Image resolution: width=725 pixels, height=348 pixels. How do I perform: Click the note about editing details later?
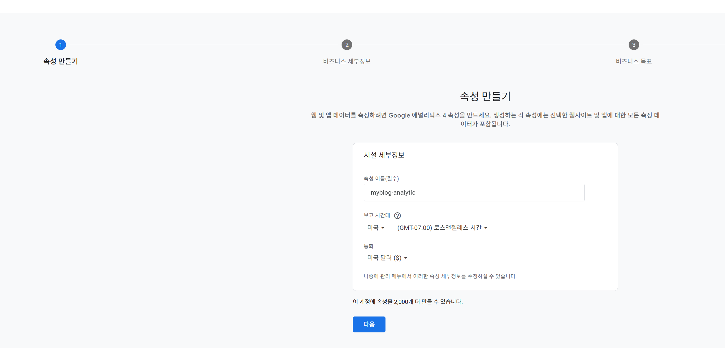tap(440, 276)
